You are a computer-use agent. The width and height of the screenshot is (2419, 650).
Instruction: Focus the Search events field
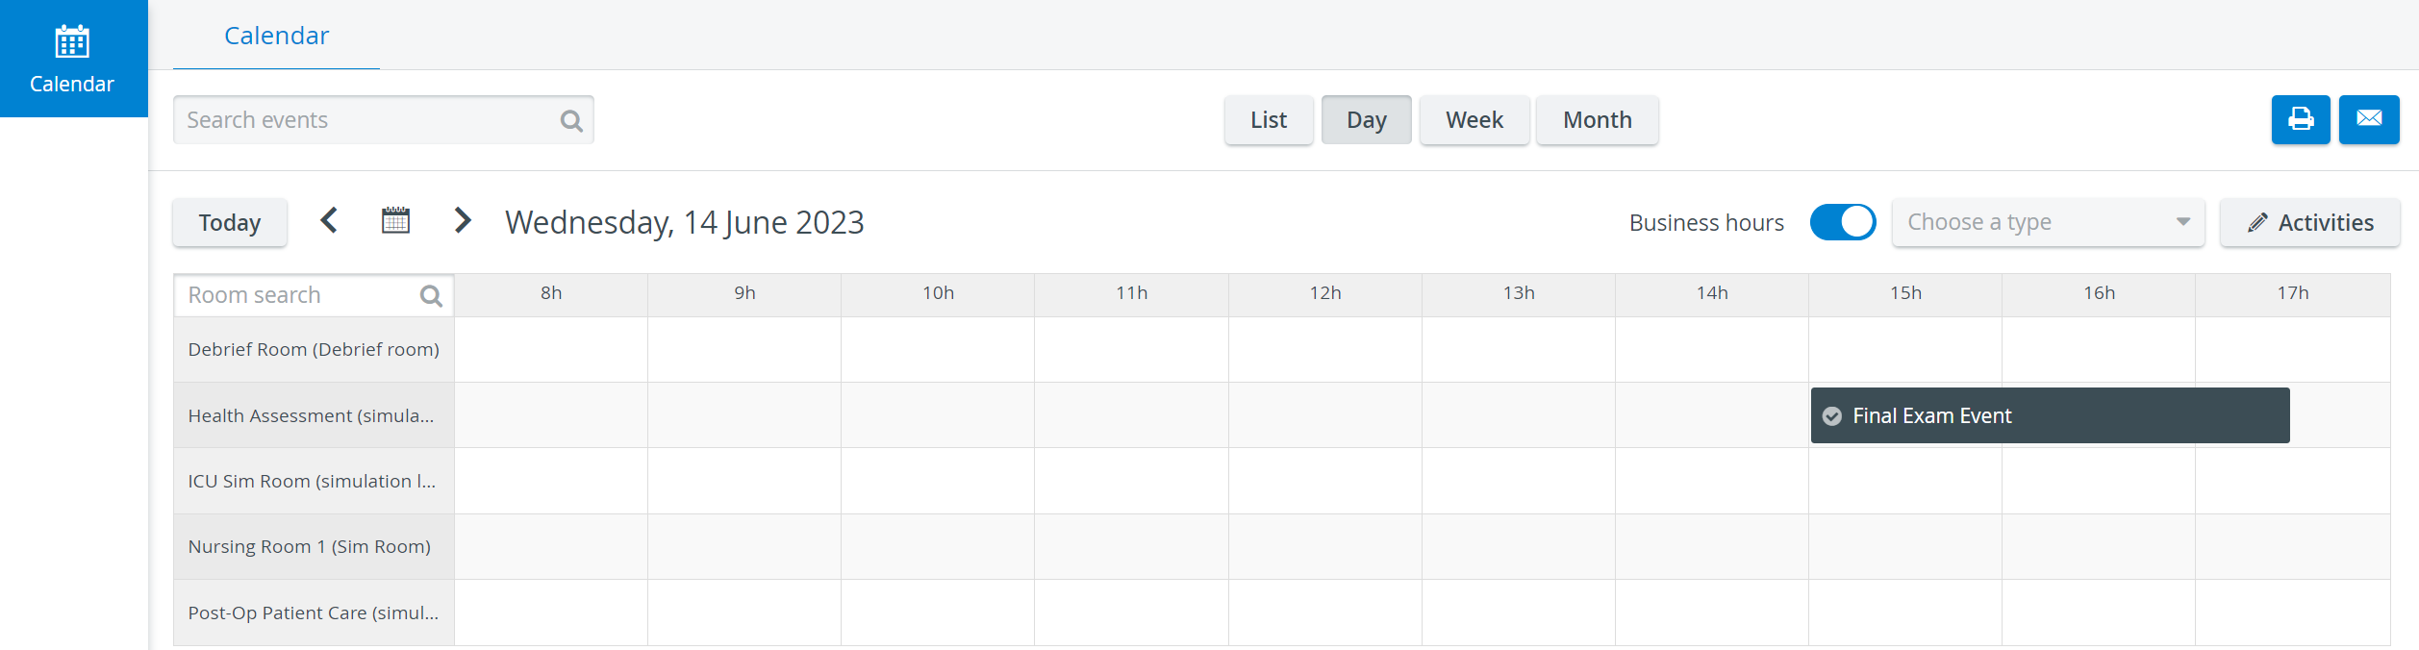pos(383,120)
